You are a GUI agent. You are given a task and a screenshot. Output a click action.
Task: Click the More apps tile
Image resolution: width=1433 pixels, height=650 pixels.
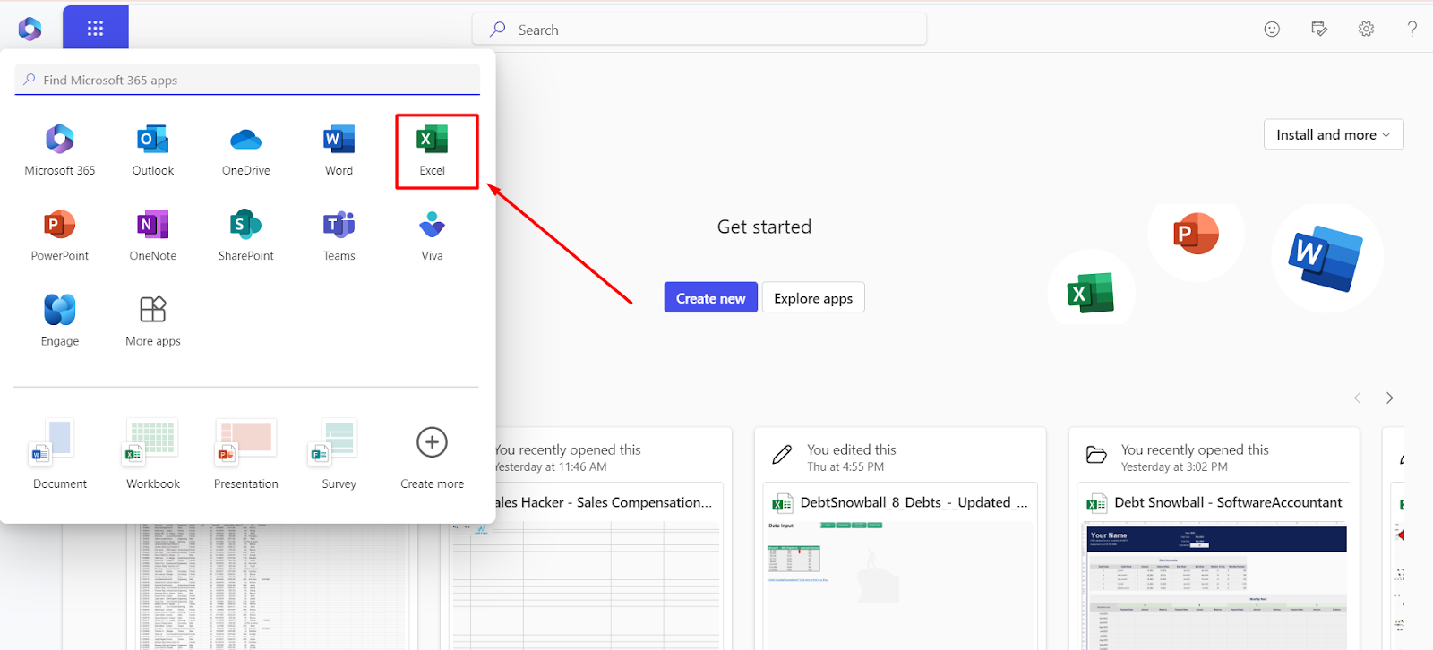click(x=153, y=321)
